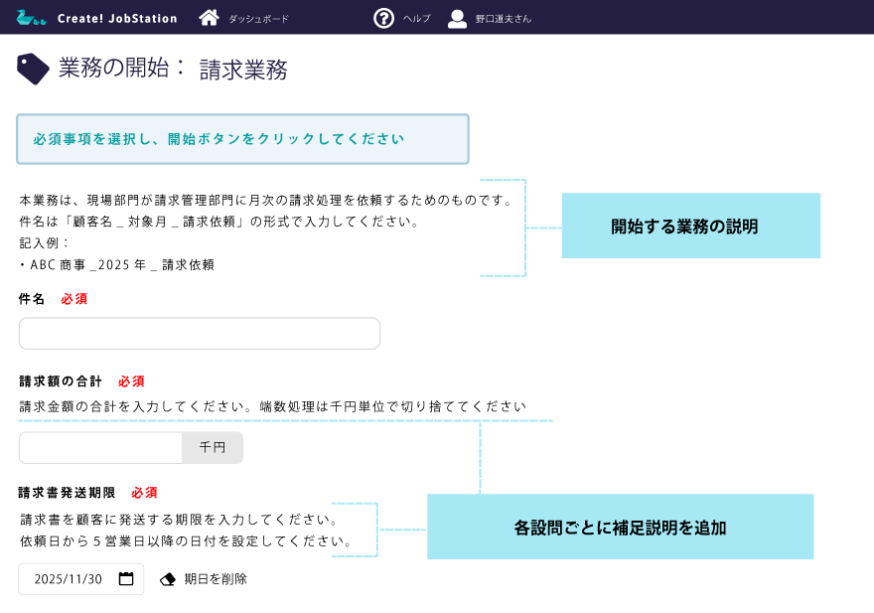Open the ヘルプ menu item
Image resolution: width=874 pixels, height=613 pixels.
point(417,19)
